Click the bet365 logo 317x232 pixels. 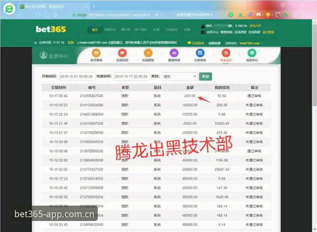coord(51,29)
